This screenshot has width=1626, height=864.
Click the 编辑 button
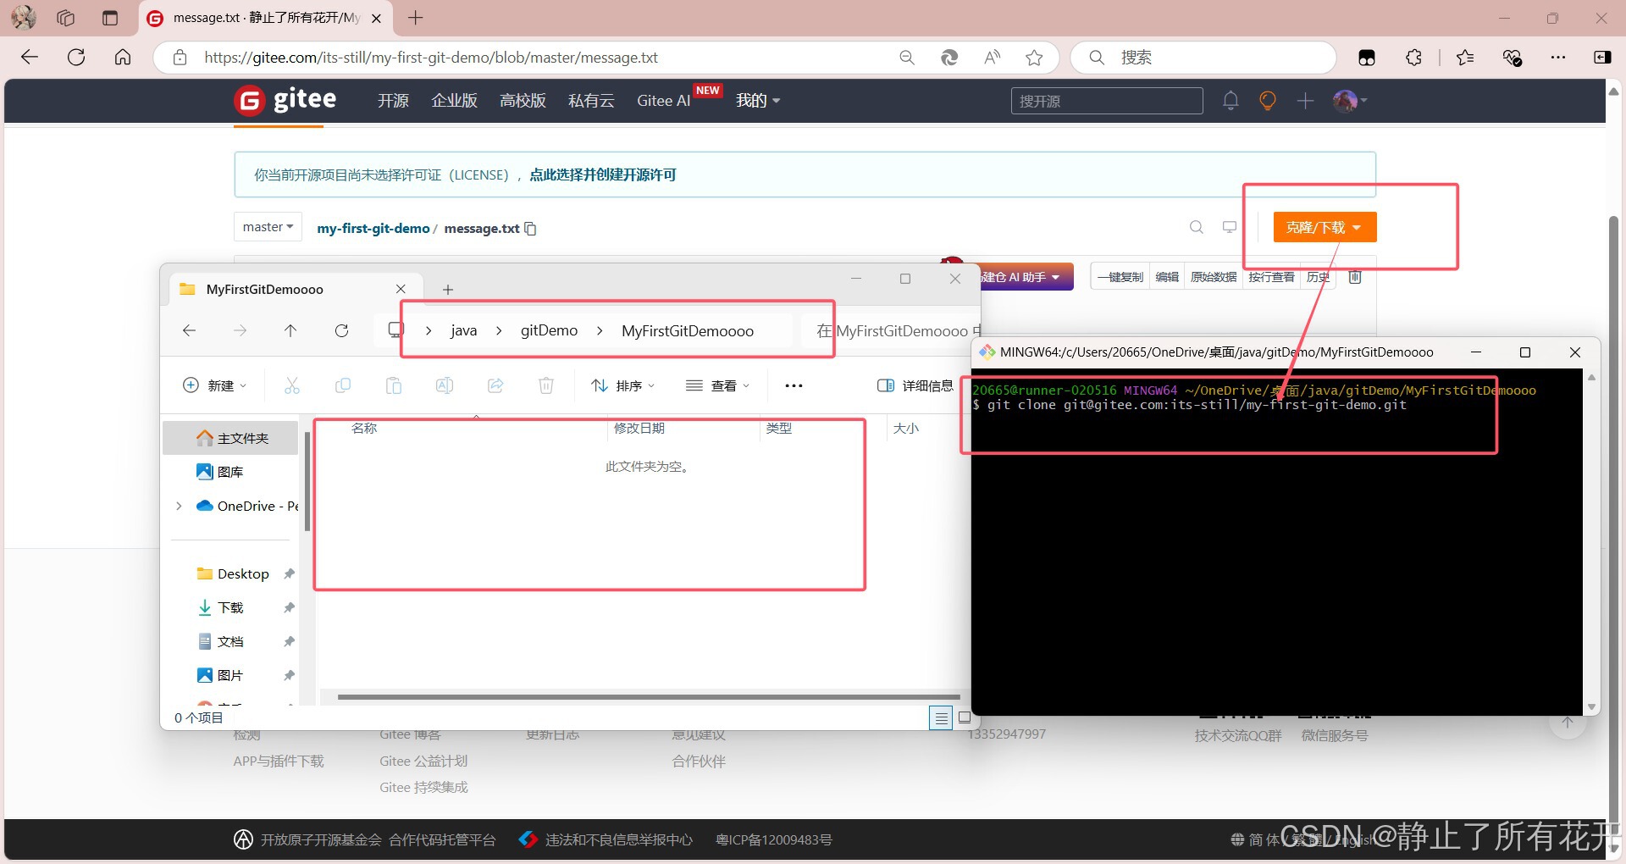1168,277
